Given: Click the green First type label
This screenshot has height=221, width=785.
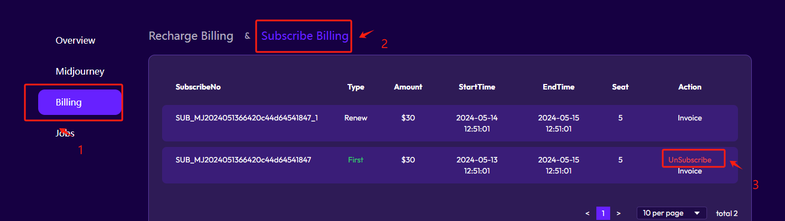Looking at the screenshot, I should 356,160.
